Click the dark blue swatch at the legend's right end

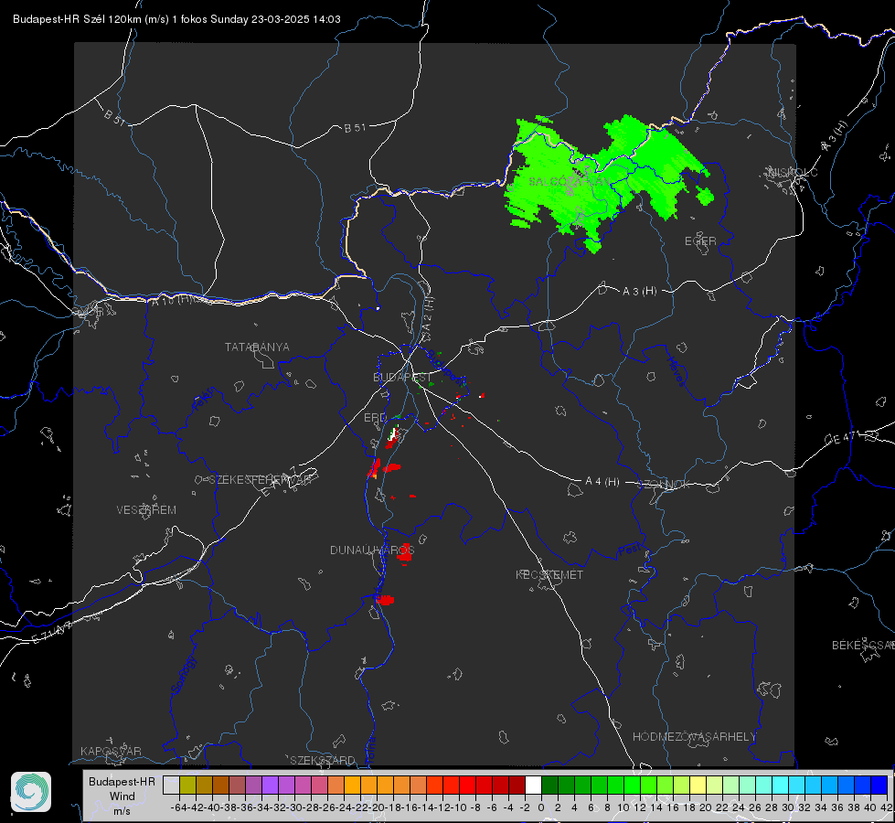(879, 785)
